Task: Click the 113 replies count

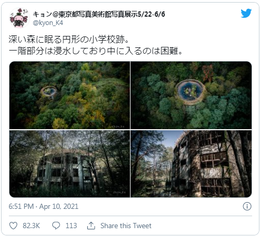Action: tap(71, 226)
